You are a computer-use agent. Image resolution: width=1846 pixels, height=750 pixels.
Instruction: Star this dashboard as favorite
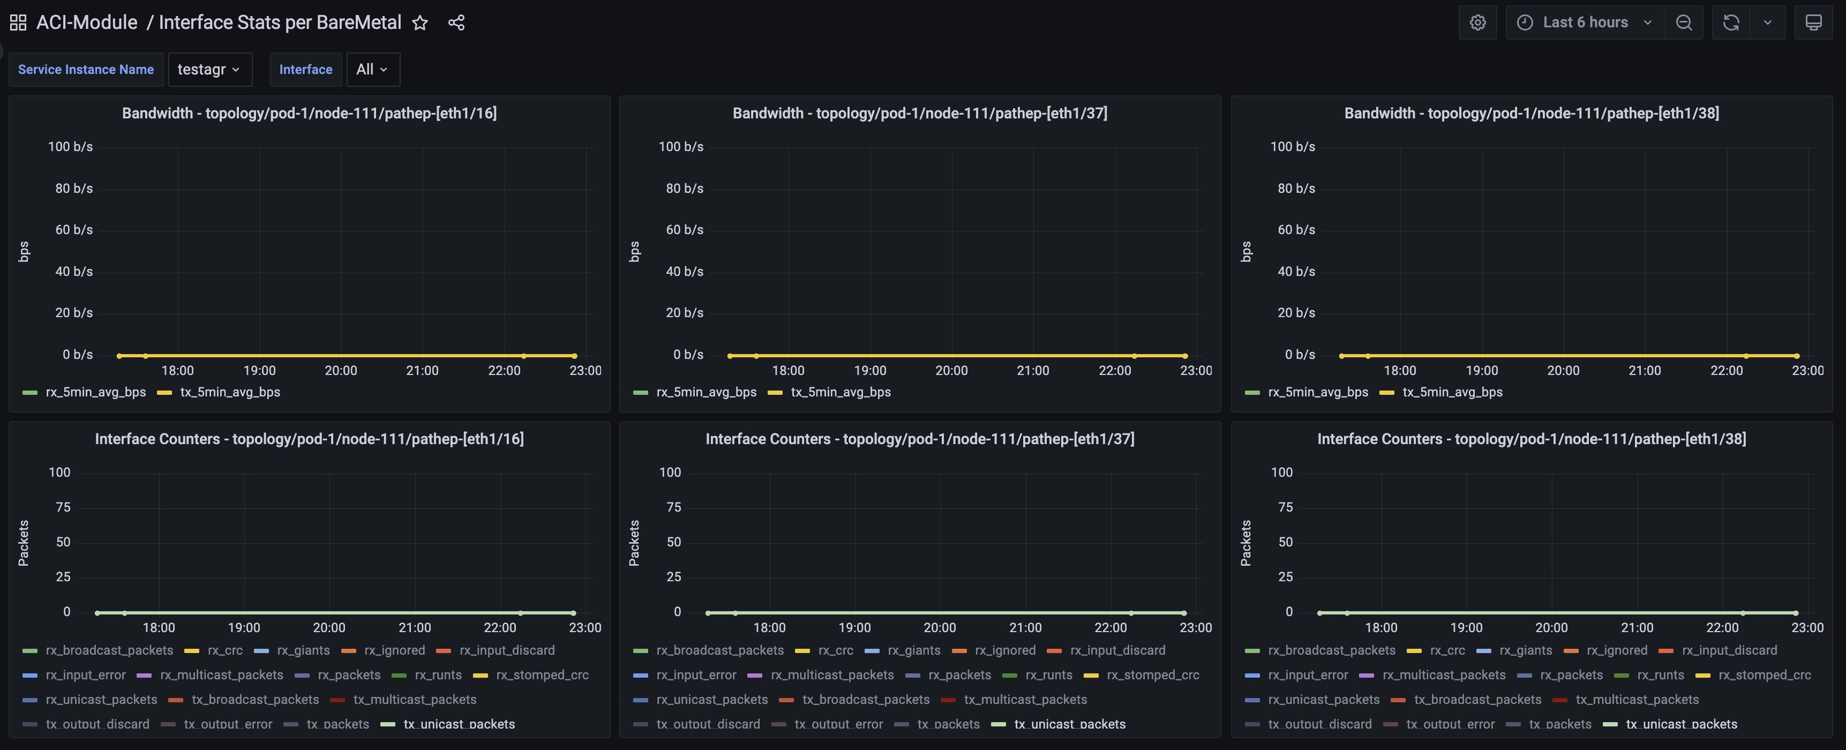[x=420, y=23]
